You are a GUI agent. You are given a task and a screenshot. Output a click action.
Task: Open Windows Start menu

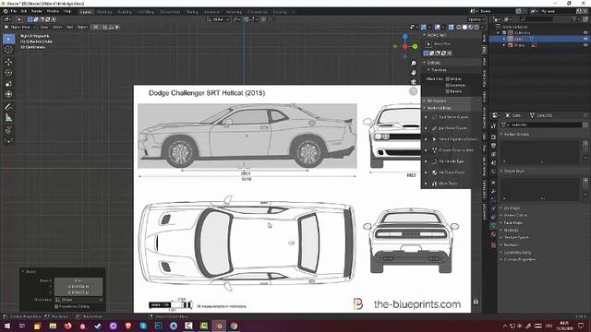7,326
